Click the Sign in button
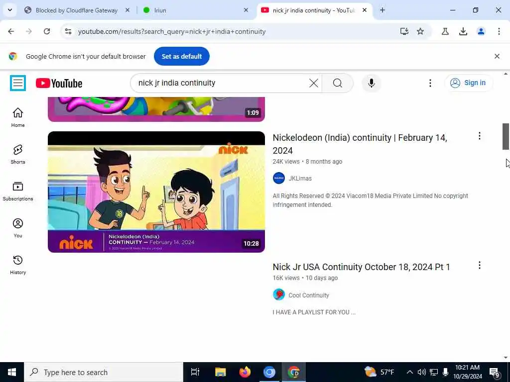510x382 pixels. click(468, 83)
